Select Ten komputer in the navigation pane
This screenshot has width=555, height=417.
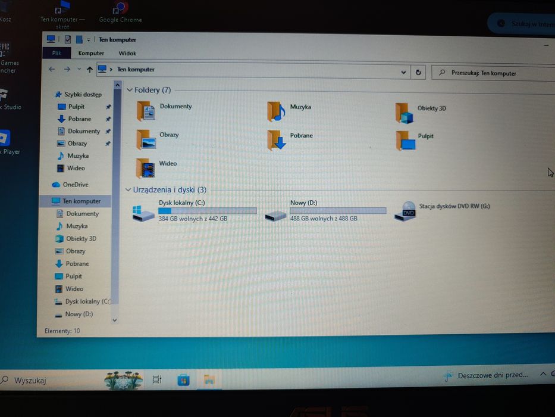click(76, 201)
